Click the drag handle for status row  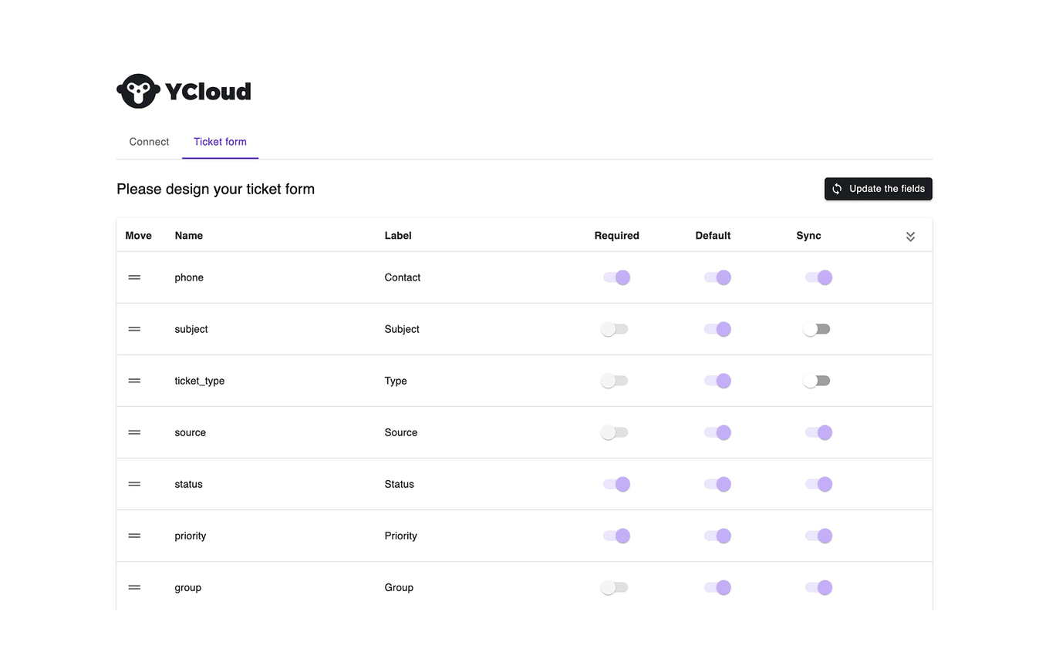[134, 484]
